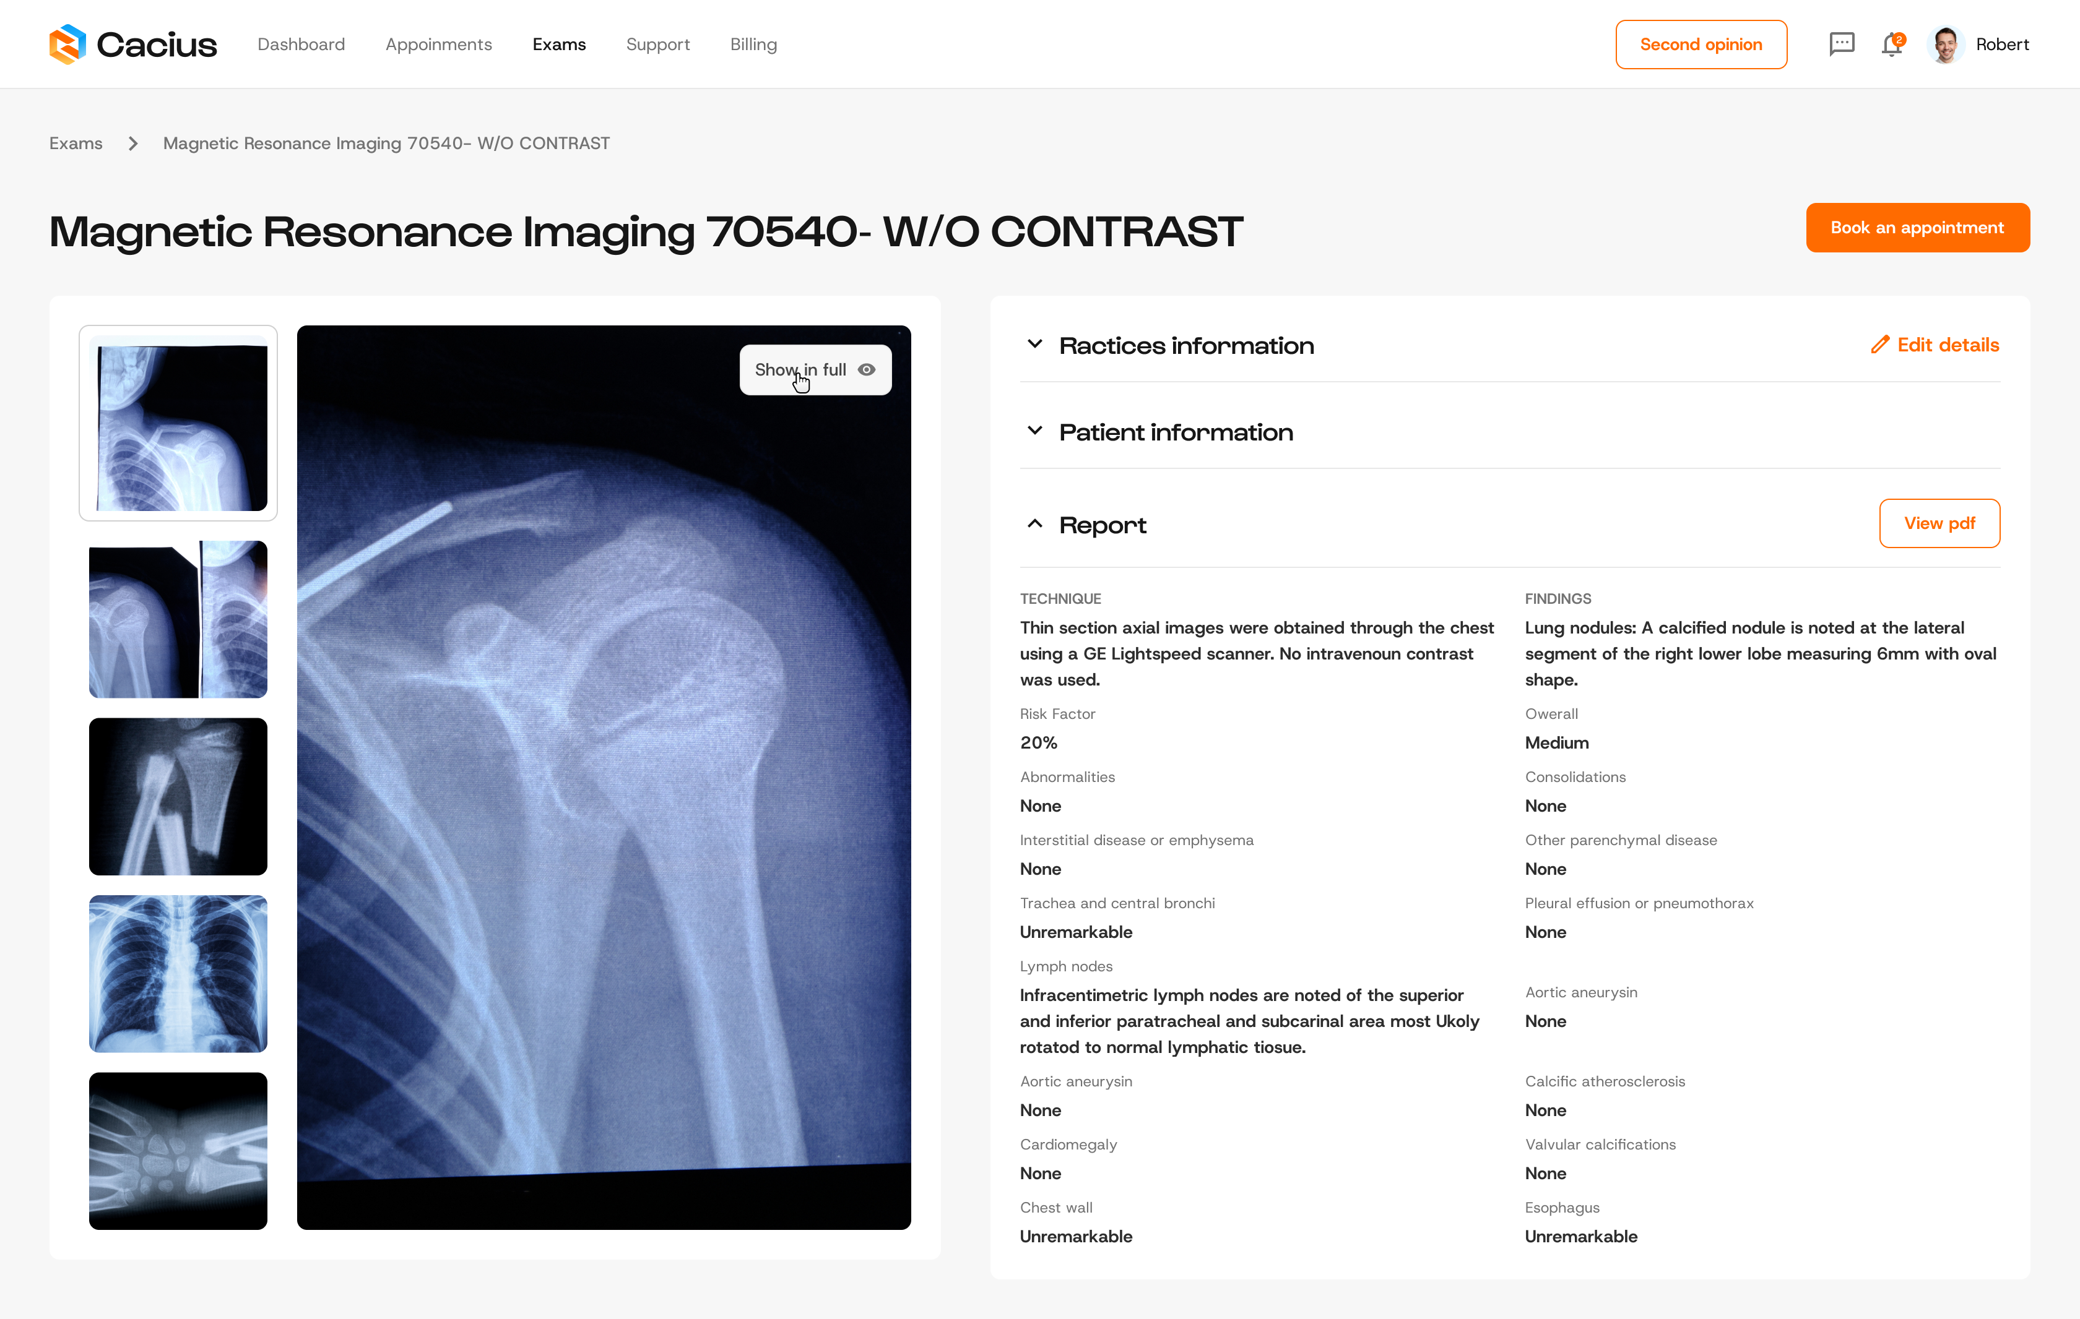This screenshot has width=2080, height=1319.
Task: Go to the Dashboard menu item
Action: 301,44
